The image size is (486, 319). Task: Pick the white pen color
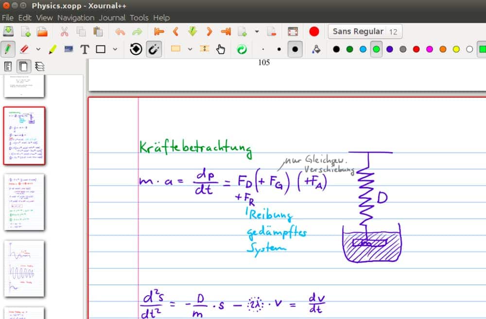[x=469, y=49]
